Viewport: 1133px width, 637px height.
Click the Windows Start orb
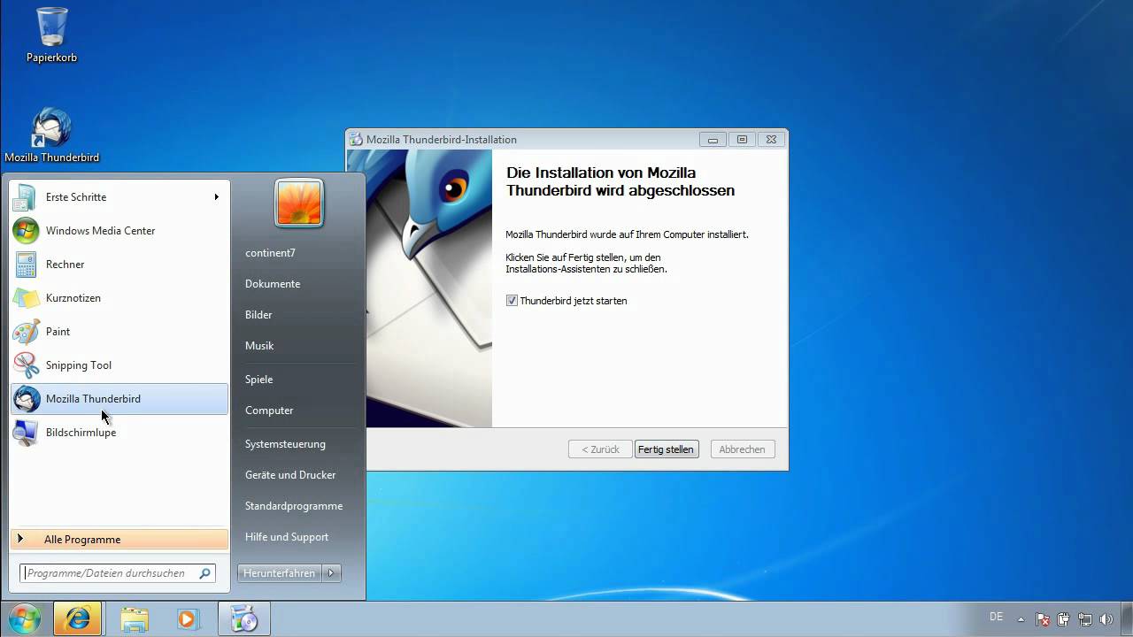pyautogui.click(x=24, y=618)
